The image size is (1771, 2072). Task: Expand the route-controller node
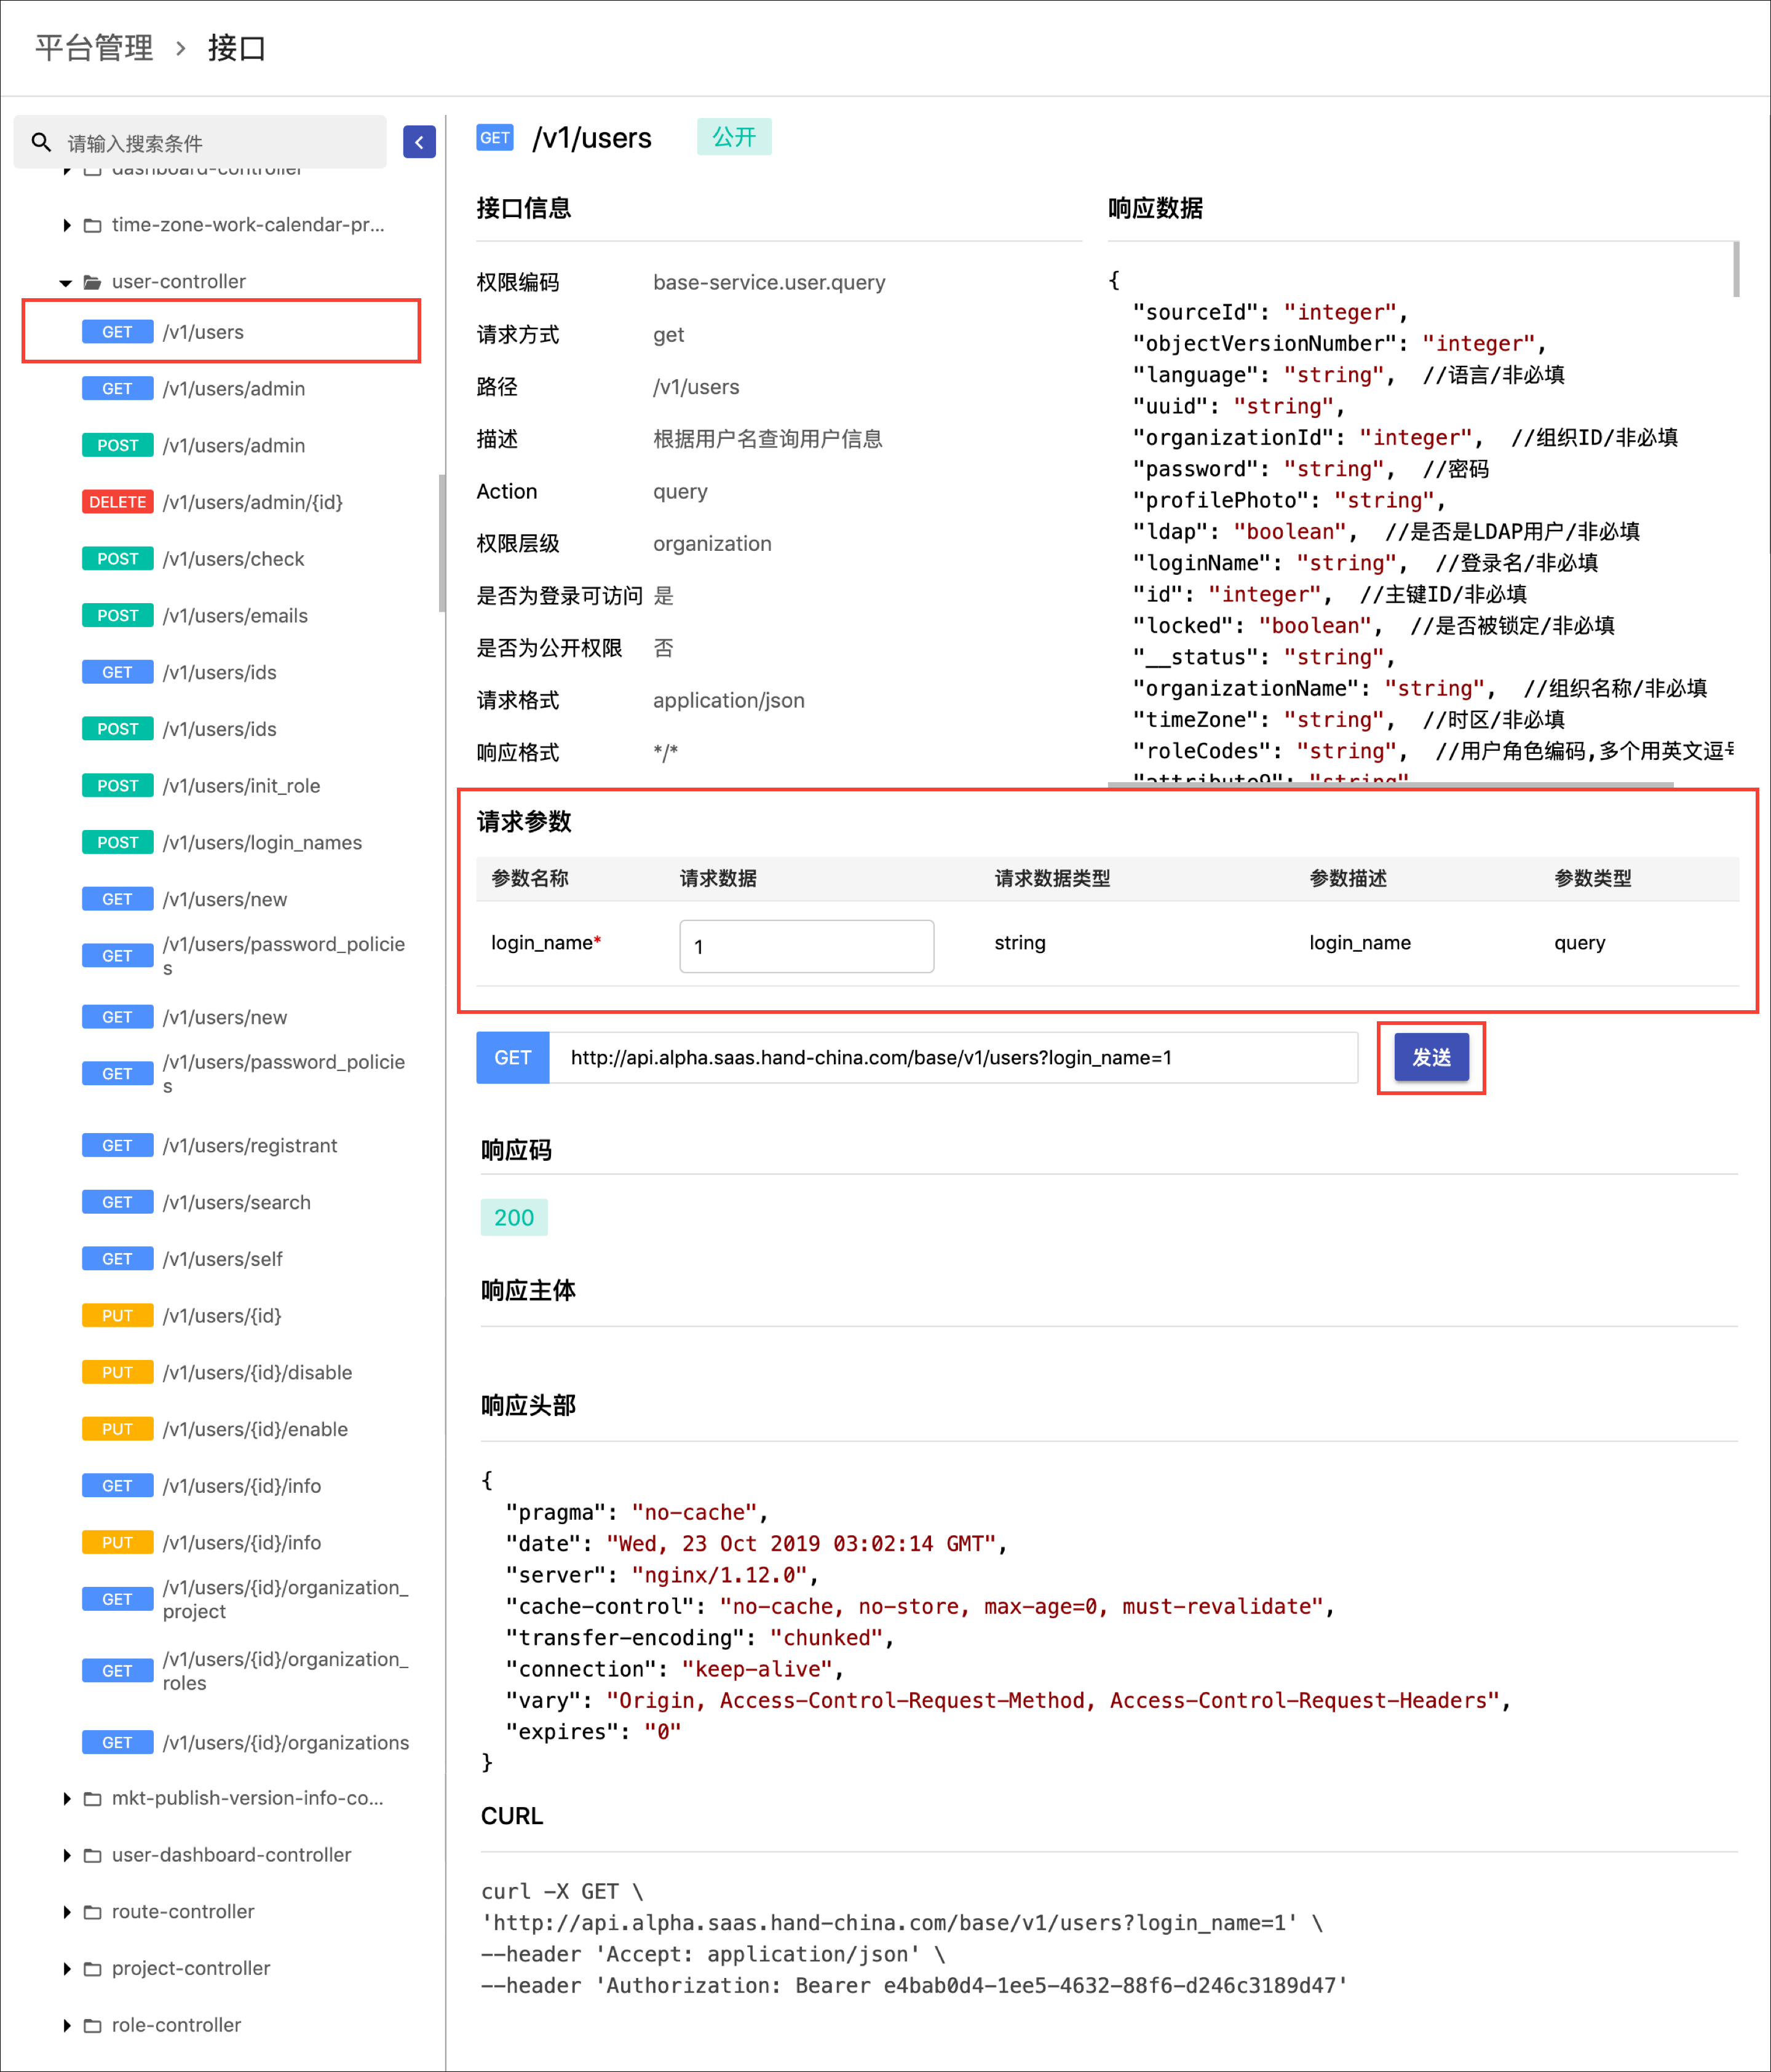[66, 1912]
